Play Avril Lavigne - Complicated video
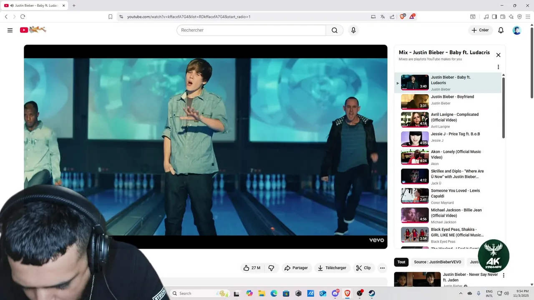The height and width of the screenshot is (300, 534). point(449,120)
